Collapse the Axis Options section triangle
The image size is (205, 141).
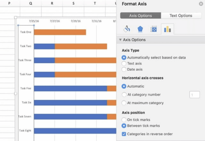click(x=120, y=40)
